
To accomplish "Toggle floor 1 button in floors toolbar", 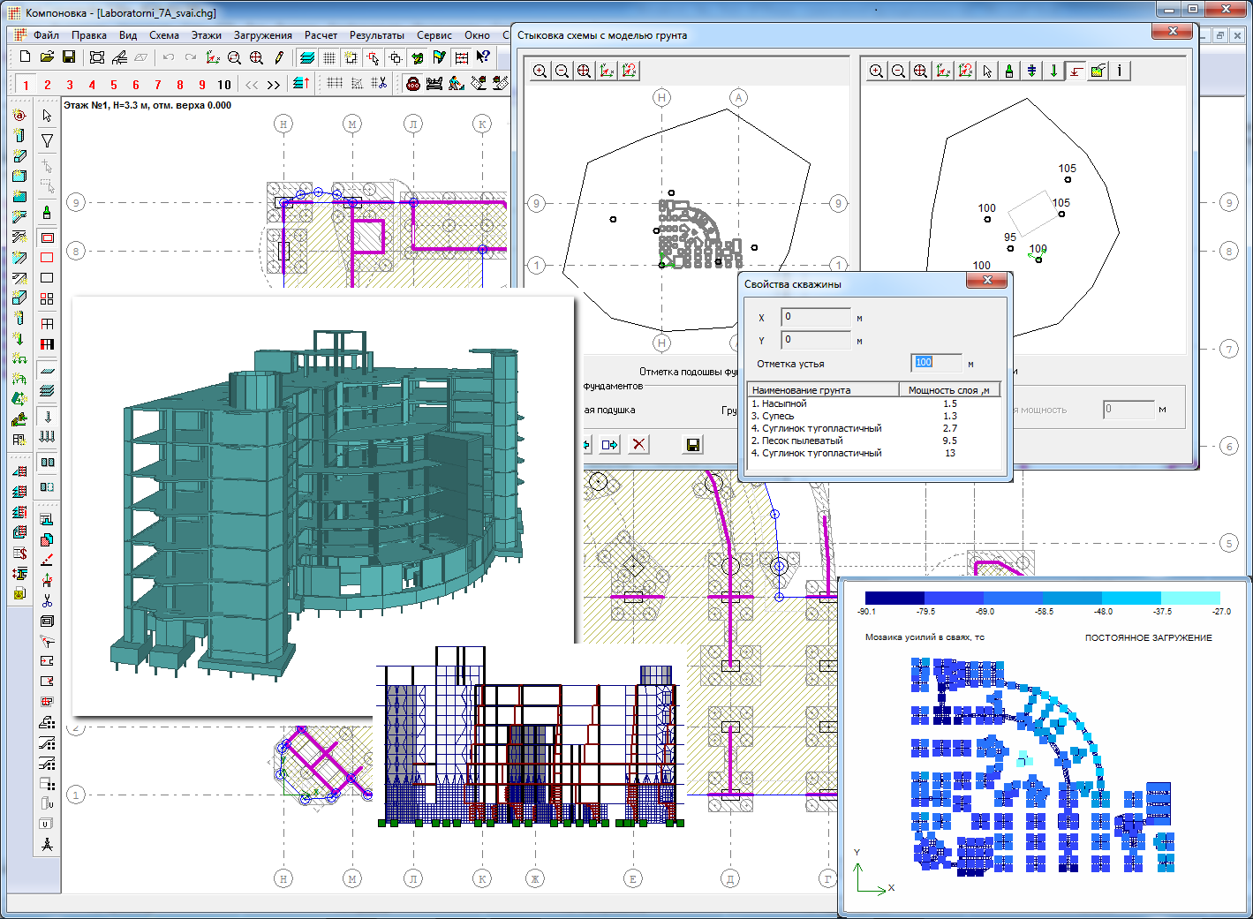I will click(x=26, y=85).
